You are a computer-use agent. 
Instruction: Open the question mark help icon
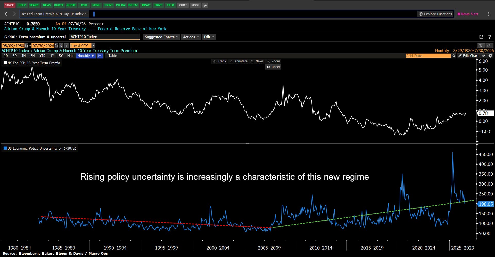pyautogui.click(x=490, y=37)
